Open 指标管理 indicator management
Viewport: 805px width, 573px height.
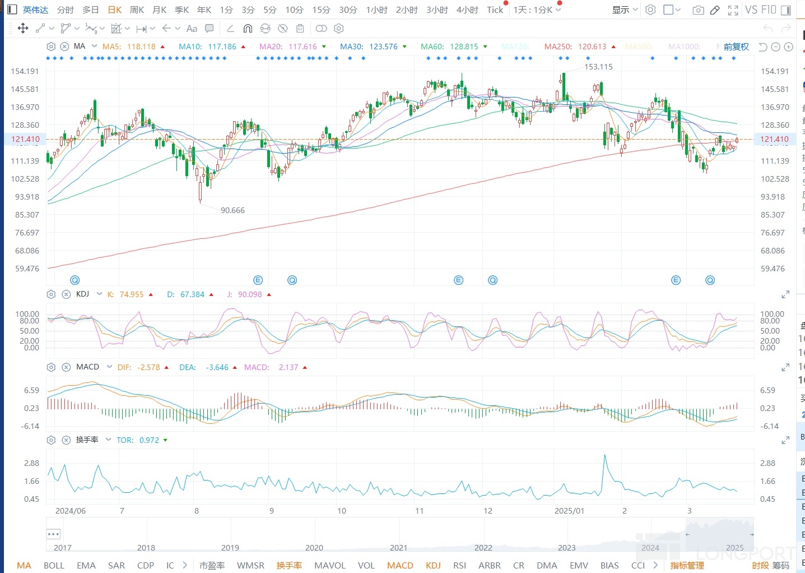687,565
